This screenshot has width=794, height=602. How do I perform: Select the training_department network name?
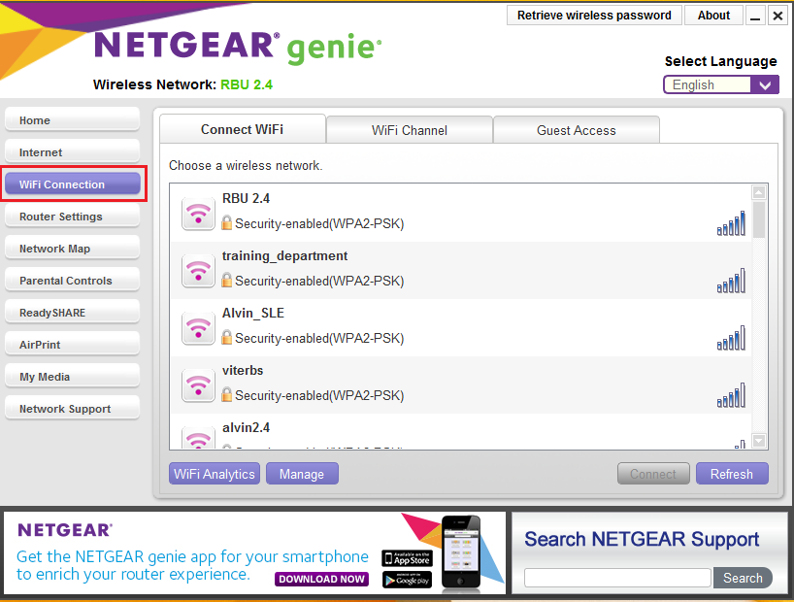tap(284, 256)
